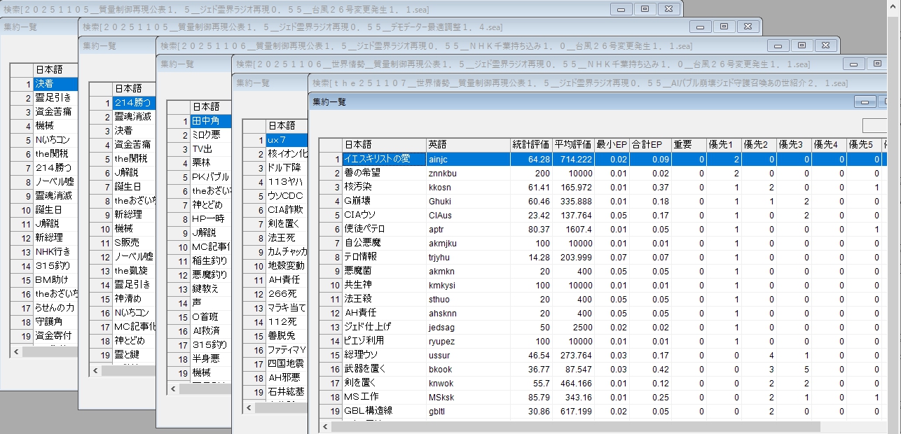The image size is (901, 434).
Task: Close the デモデーター最適調整 search window
Action: click(x=748, y=27)
